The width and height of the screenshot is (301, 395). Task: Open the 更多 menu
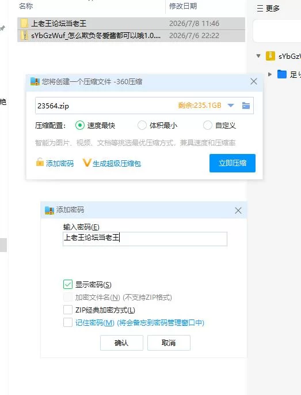coord(268,9)
